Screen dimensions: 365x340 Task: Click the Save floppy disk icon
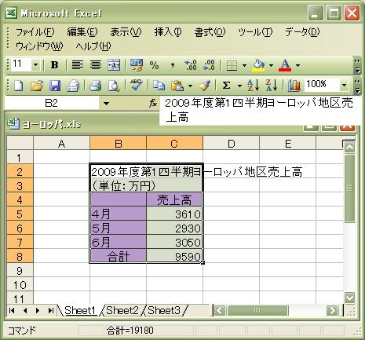[55, 86]
